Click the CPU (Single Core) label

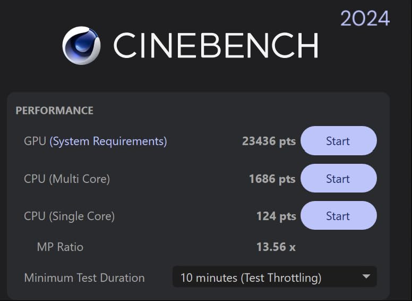pos(69,216)
